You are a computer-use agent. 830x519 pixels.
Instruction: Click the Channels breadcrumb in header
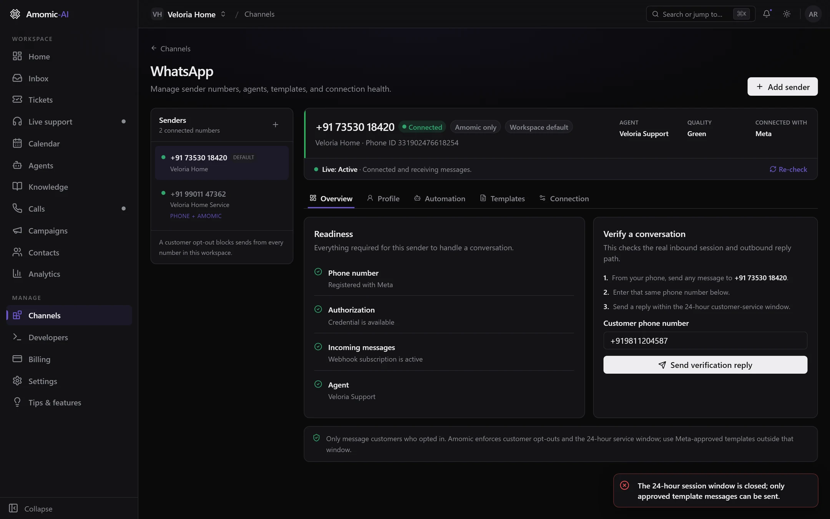coord(259,14)
